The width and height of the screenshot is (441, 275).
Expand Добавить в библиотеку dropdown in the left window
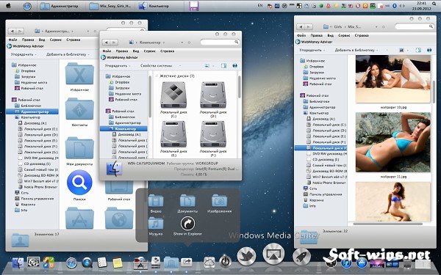point(68,54)
